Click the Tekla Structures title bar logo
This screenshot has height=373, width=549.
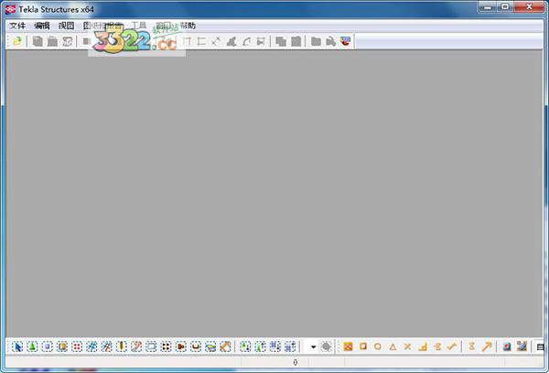coord(10,9)
